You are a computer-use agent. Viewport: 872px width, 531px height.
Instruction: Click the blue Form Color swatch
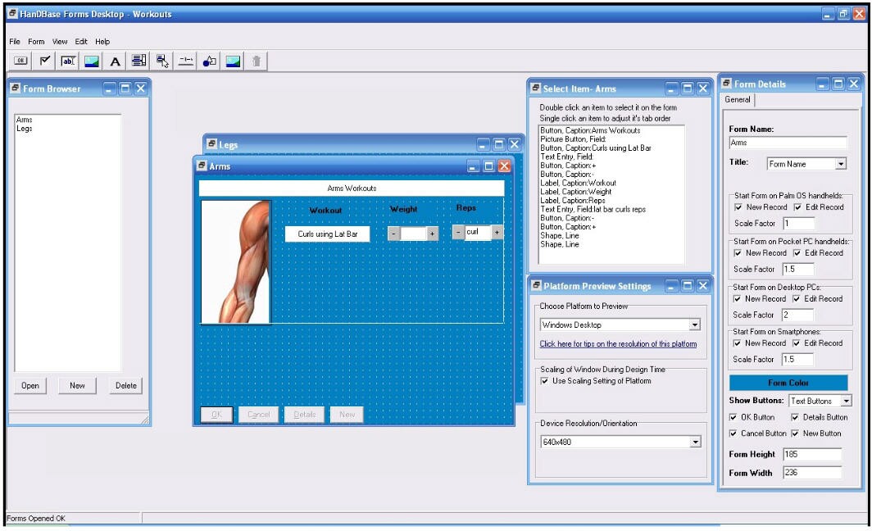tap(788, 383)
